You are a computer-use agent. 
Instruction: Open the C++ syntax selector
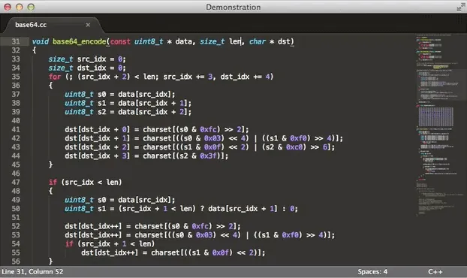pyautogui.click(x=435, y=272)
